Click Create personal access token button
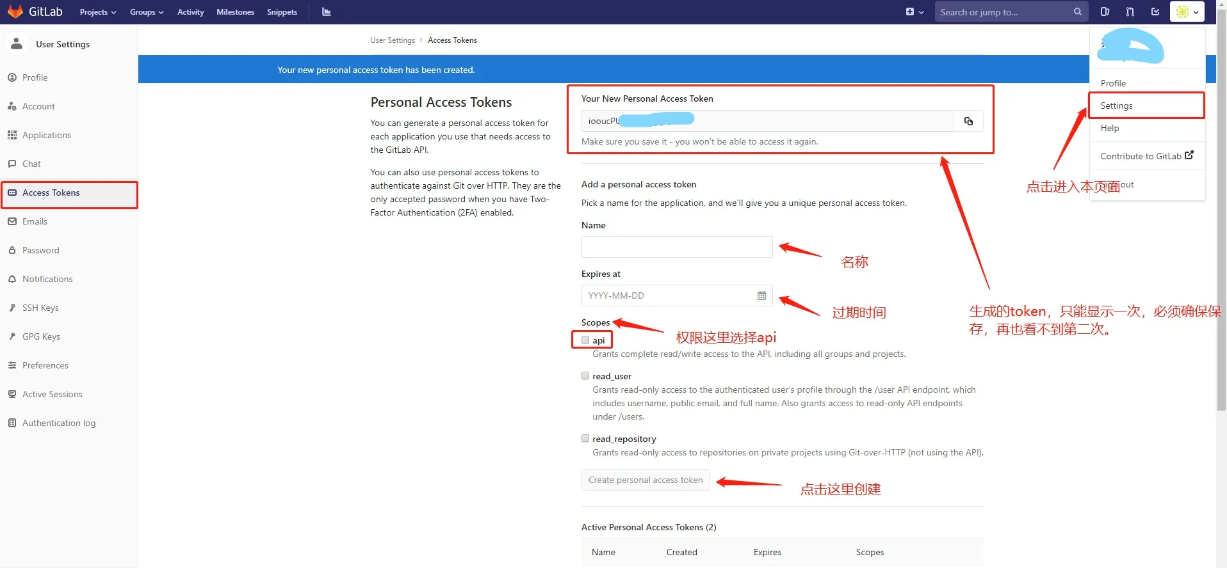This screenshot has width=1227, height=568. pos(646,480)
